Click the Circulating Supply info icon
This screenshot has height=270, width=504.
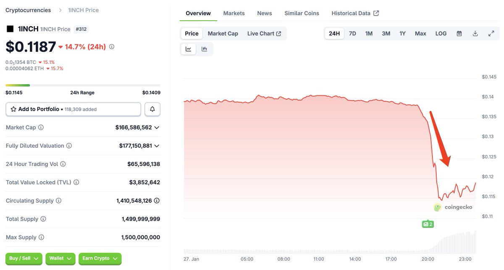coord(59,201)
